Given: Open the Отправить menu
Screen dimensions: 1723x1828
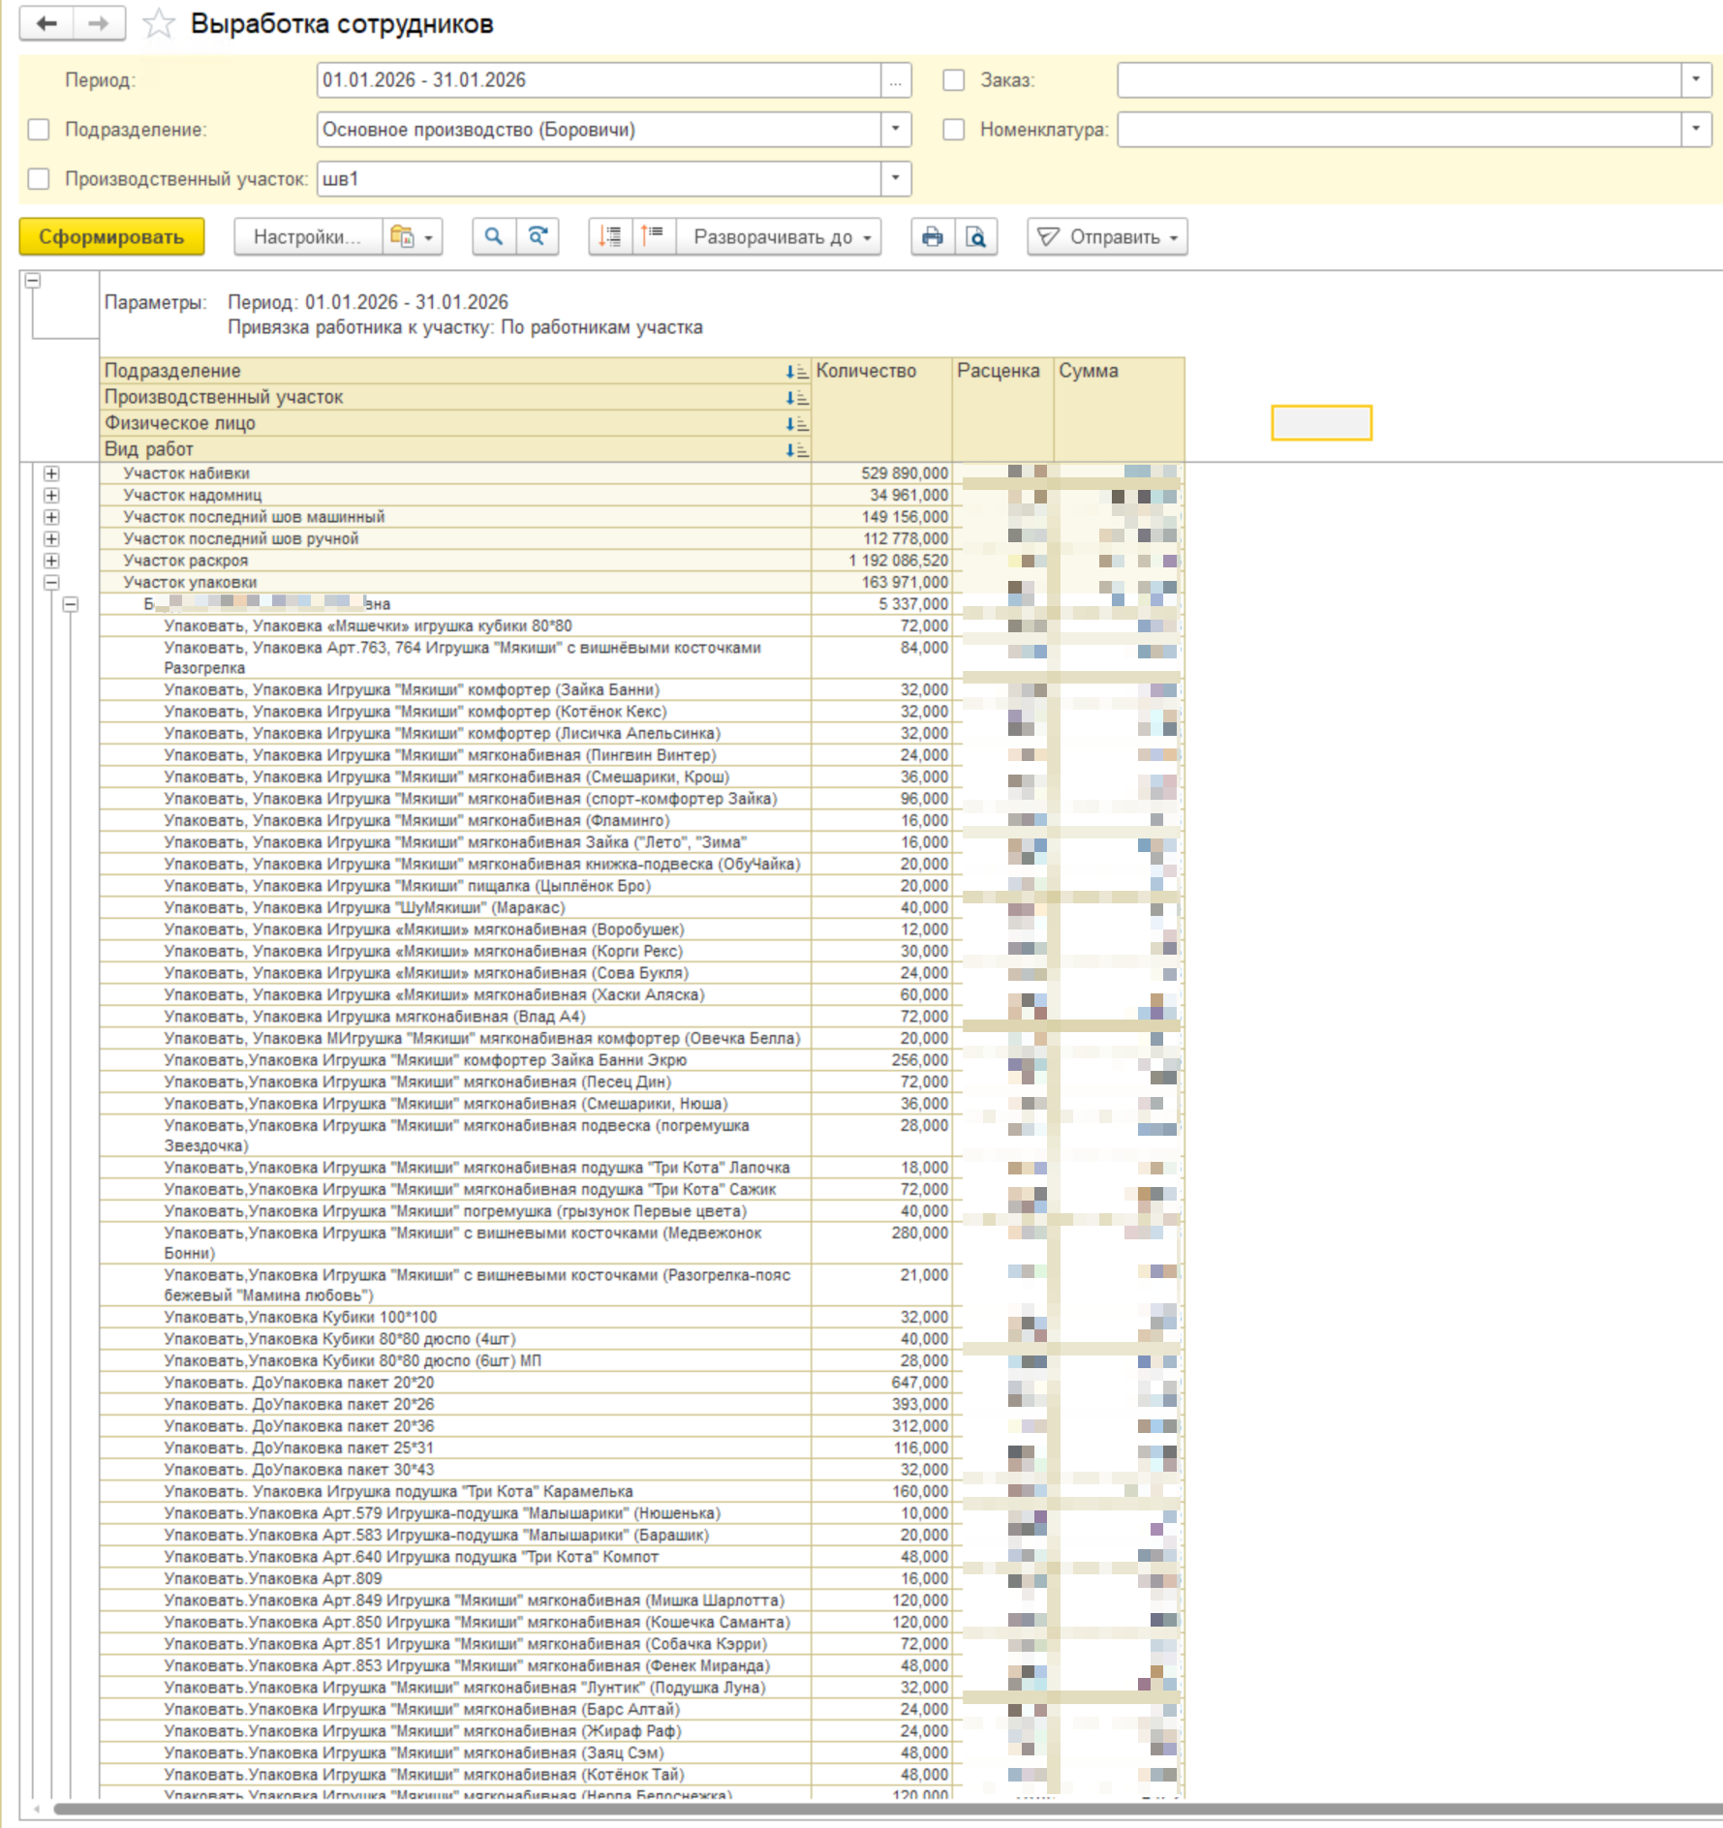Looking at the screenshot, I should (1108, 237).
